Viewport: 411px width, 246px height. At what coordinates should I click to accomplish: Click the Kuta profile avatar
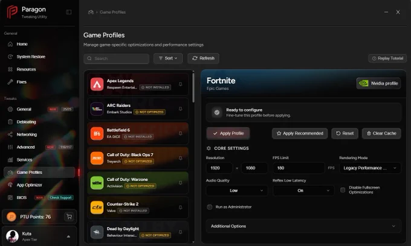coord(12,236)
